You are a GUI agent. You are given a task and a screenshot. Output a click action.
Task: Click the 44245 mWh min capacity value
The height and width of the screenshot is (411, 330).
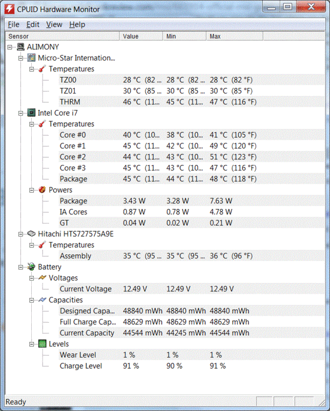186,333
